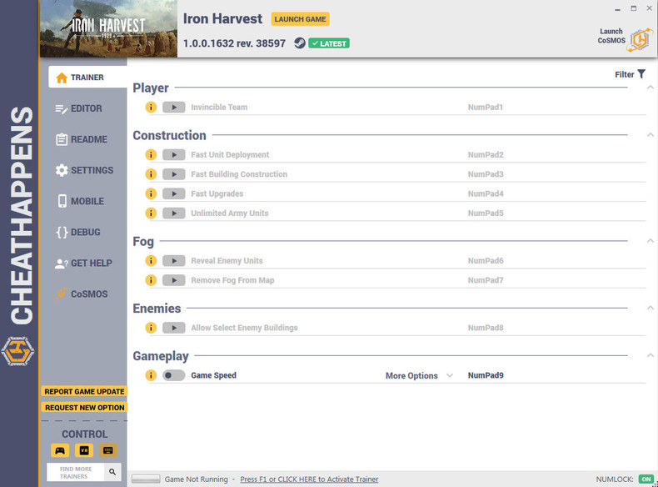Activate Fast Unit Deployment play button

(x=174, y=154)
